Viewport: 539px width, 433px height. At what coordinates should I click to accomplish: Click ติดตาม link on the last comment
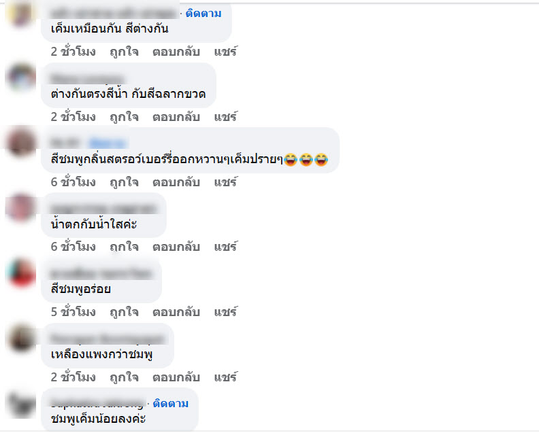pyautogui.click(x=171, y=403)
